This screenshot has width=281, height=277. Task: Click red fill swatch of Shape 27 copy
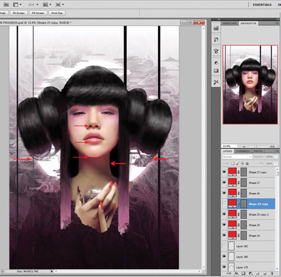[232, 172]
